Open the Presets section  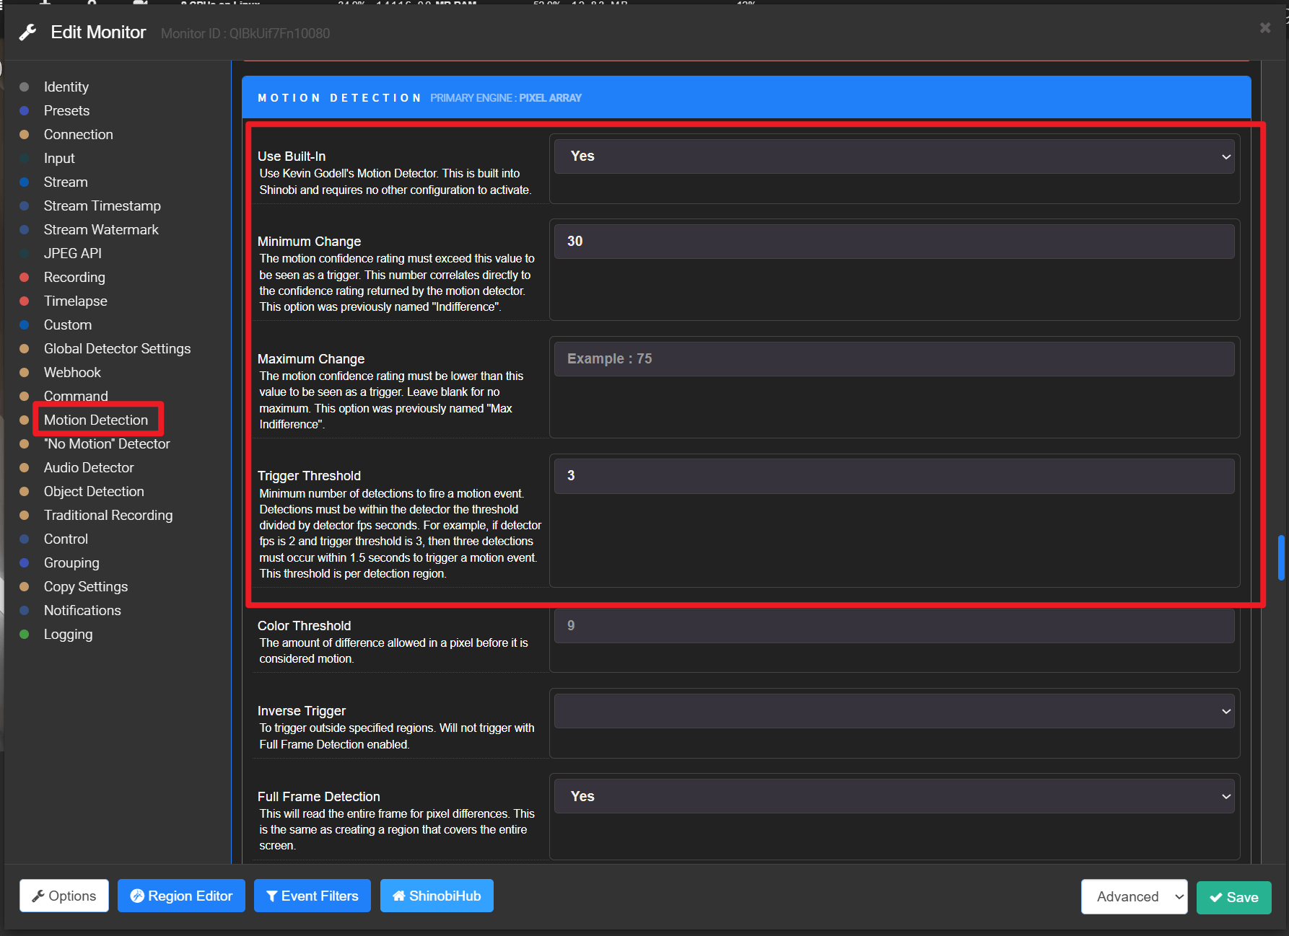pos(66,110)
